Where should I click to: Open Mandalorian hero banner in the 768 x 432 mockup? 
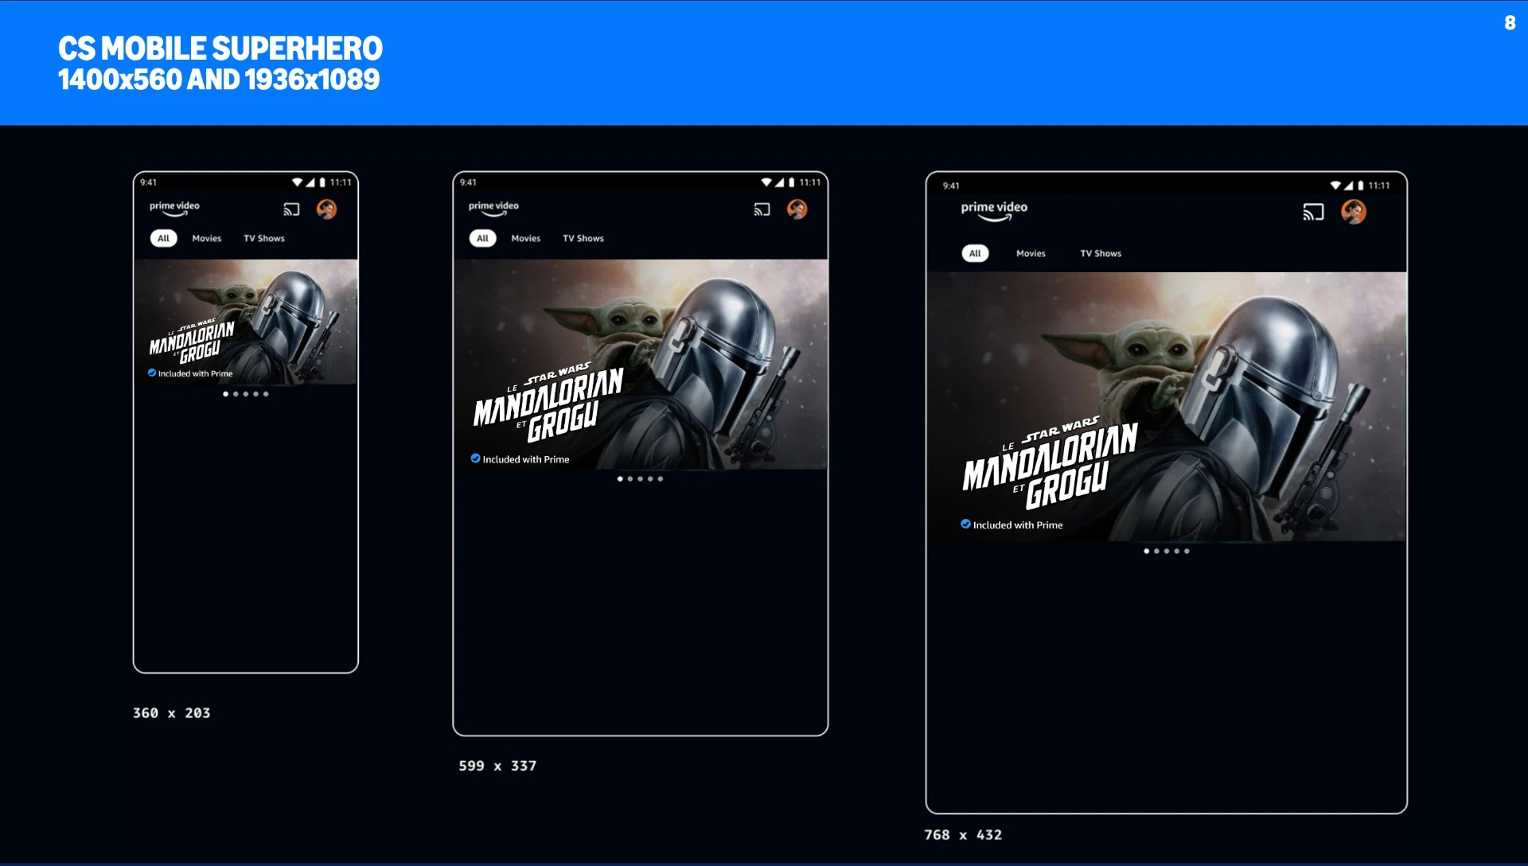click(x=1167, y=407)
